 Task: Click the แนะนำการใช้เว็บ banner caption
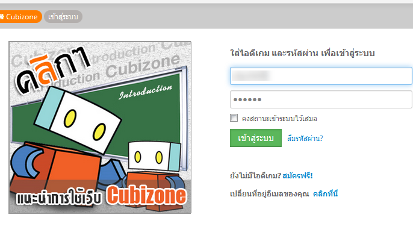(x=59, y=196)
